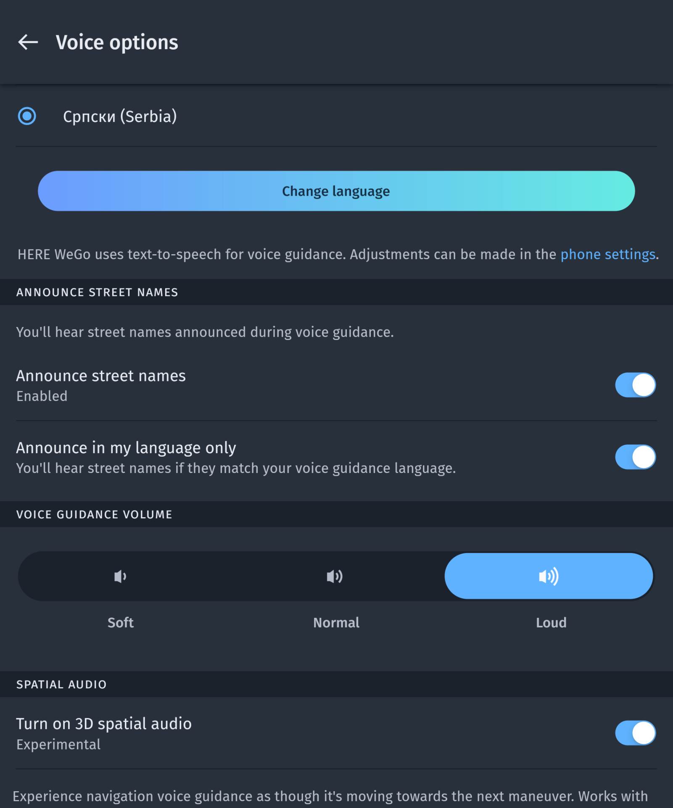The width and height of the screenshot is (673, 808).
Task: Click the Normal volume label
Action: pyautogui.click(x=336, y=623)
